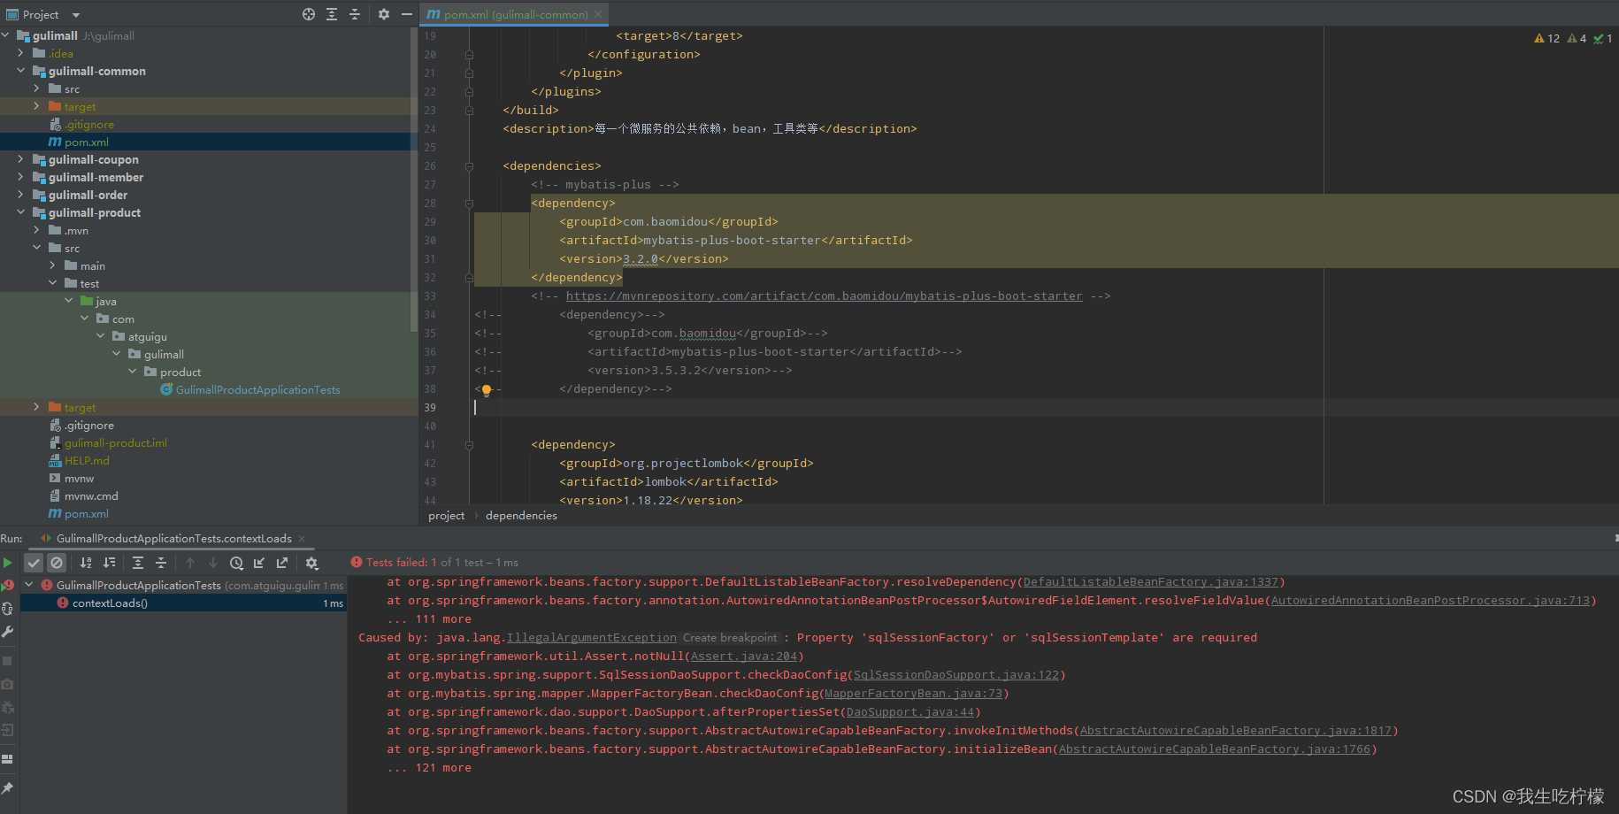Sort tests alphabetically

(x=86, y=563)
